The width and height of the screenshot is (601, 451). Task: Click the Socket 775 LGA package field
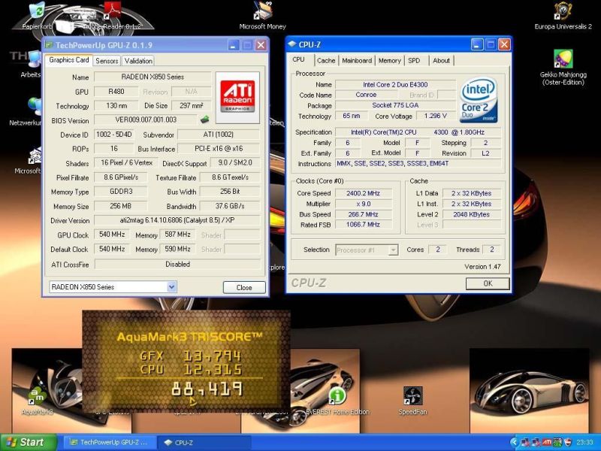point(396,105)
